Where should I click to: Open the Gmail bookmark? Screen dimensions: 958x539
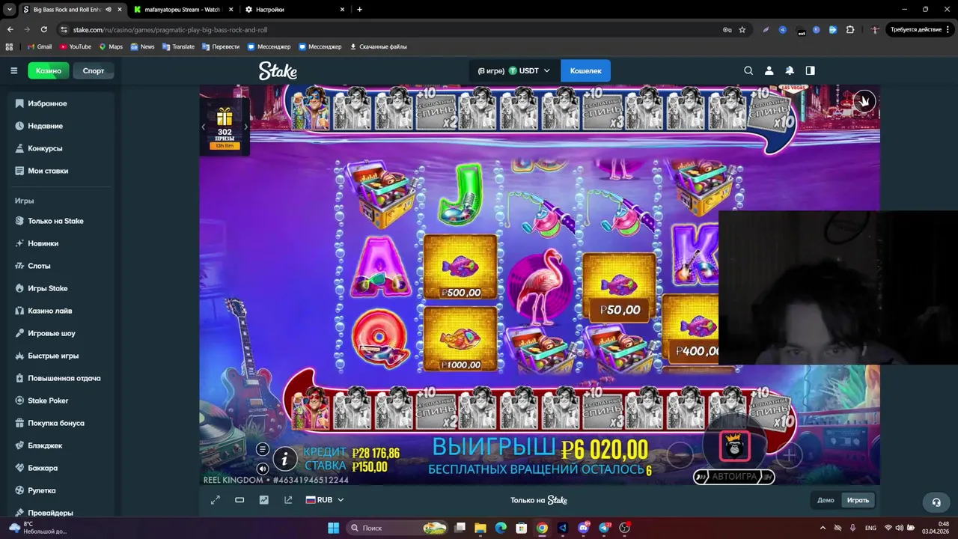(40, 46)
